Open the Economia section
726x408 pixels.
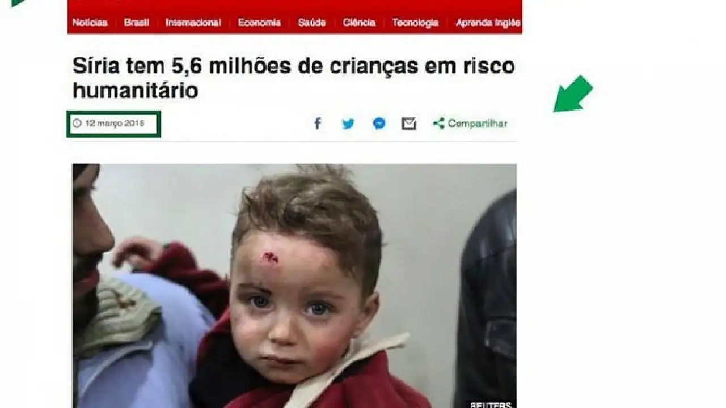(259, 23)
